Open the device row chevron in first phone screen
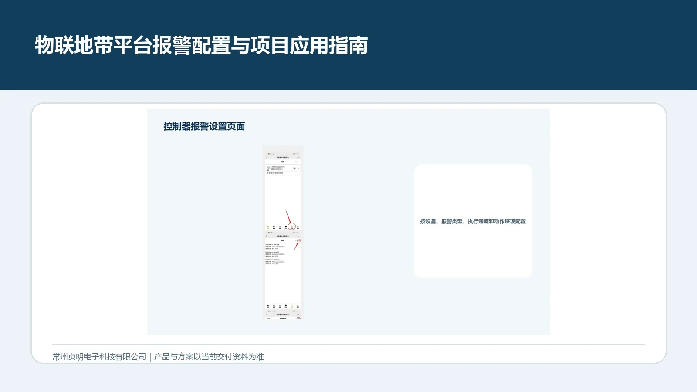Image resolution: width=697 pixels, height=392 pixels. (298, 169)
